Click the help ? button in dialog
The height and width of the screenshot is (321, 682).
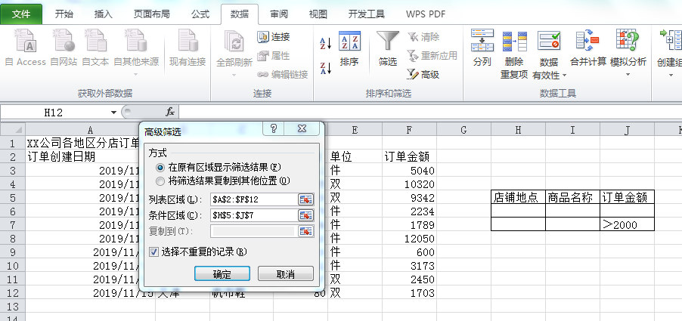(x=274, y=129)
